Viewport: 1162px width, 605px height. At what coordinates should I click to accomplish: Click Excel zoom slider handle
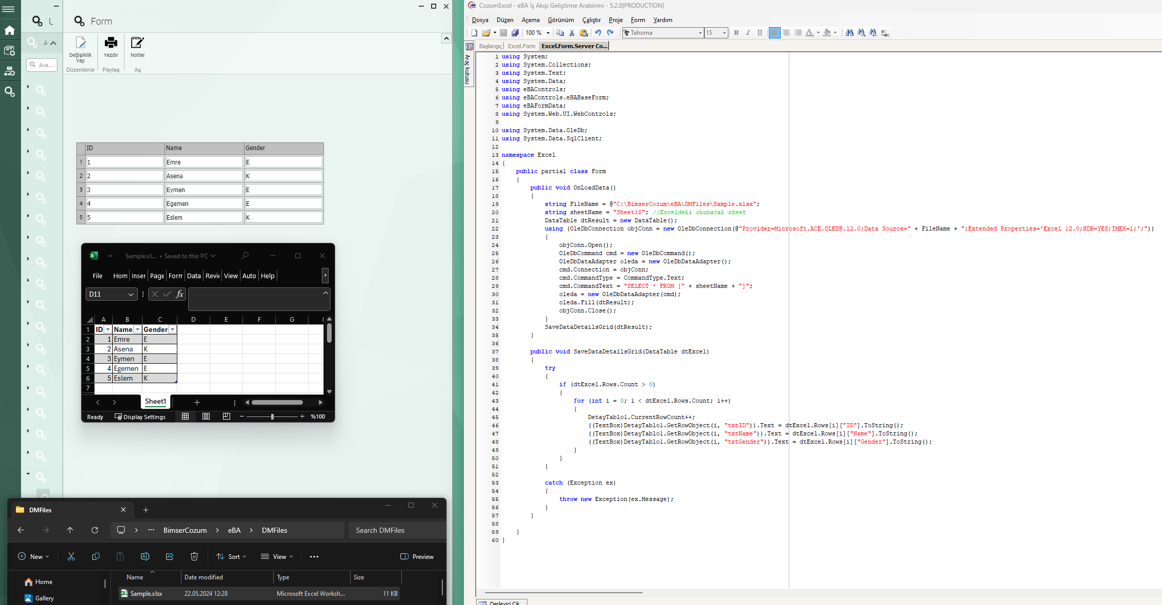pos(272,416)
